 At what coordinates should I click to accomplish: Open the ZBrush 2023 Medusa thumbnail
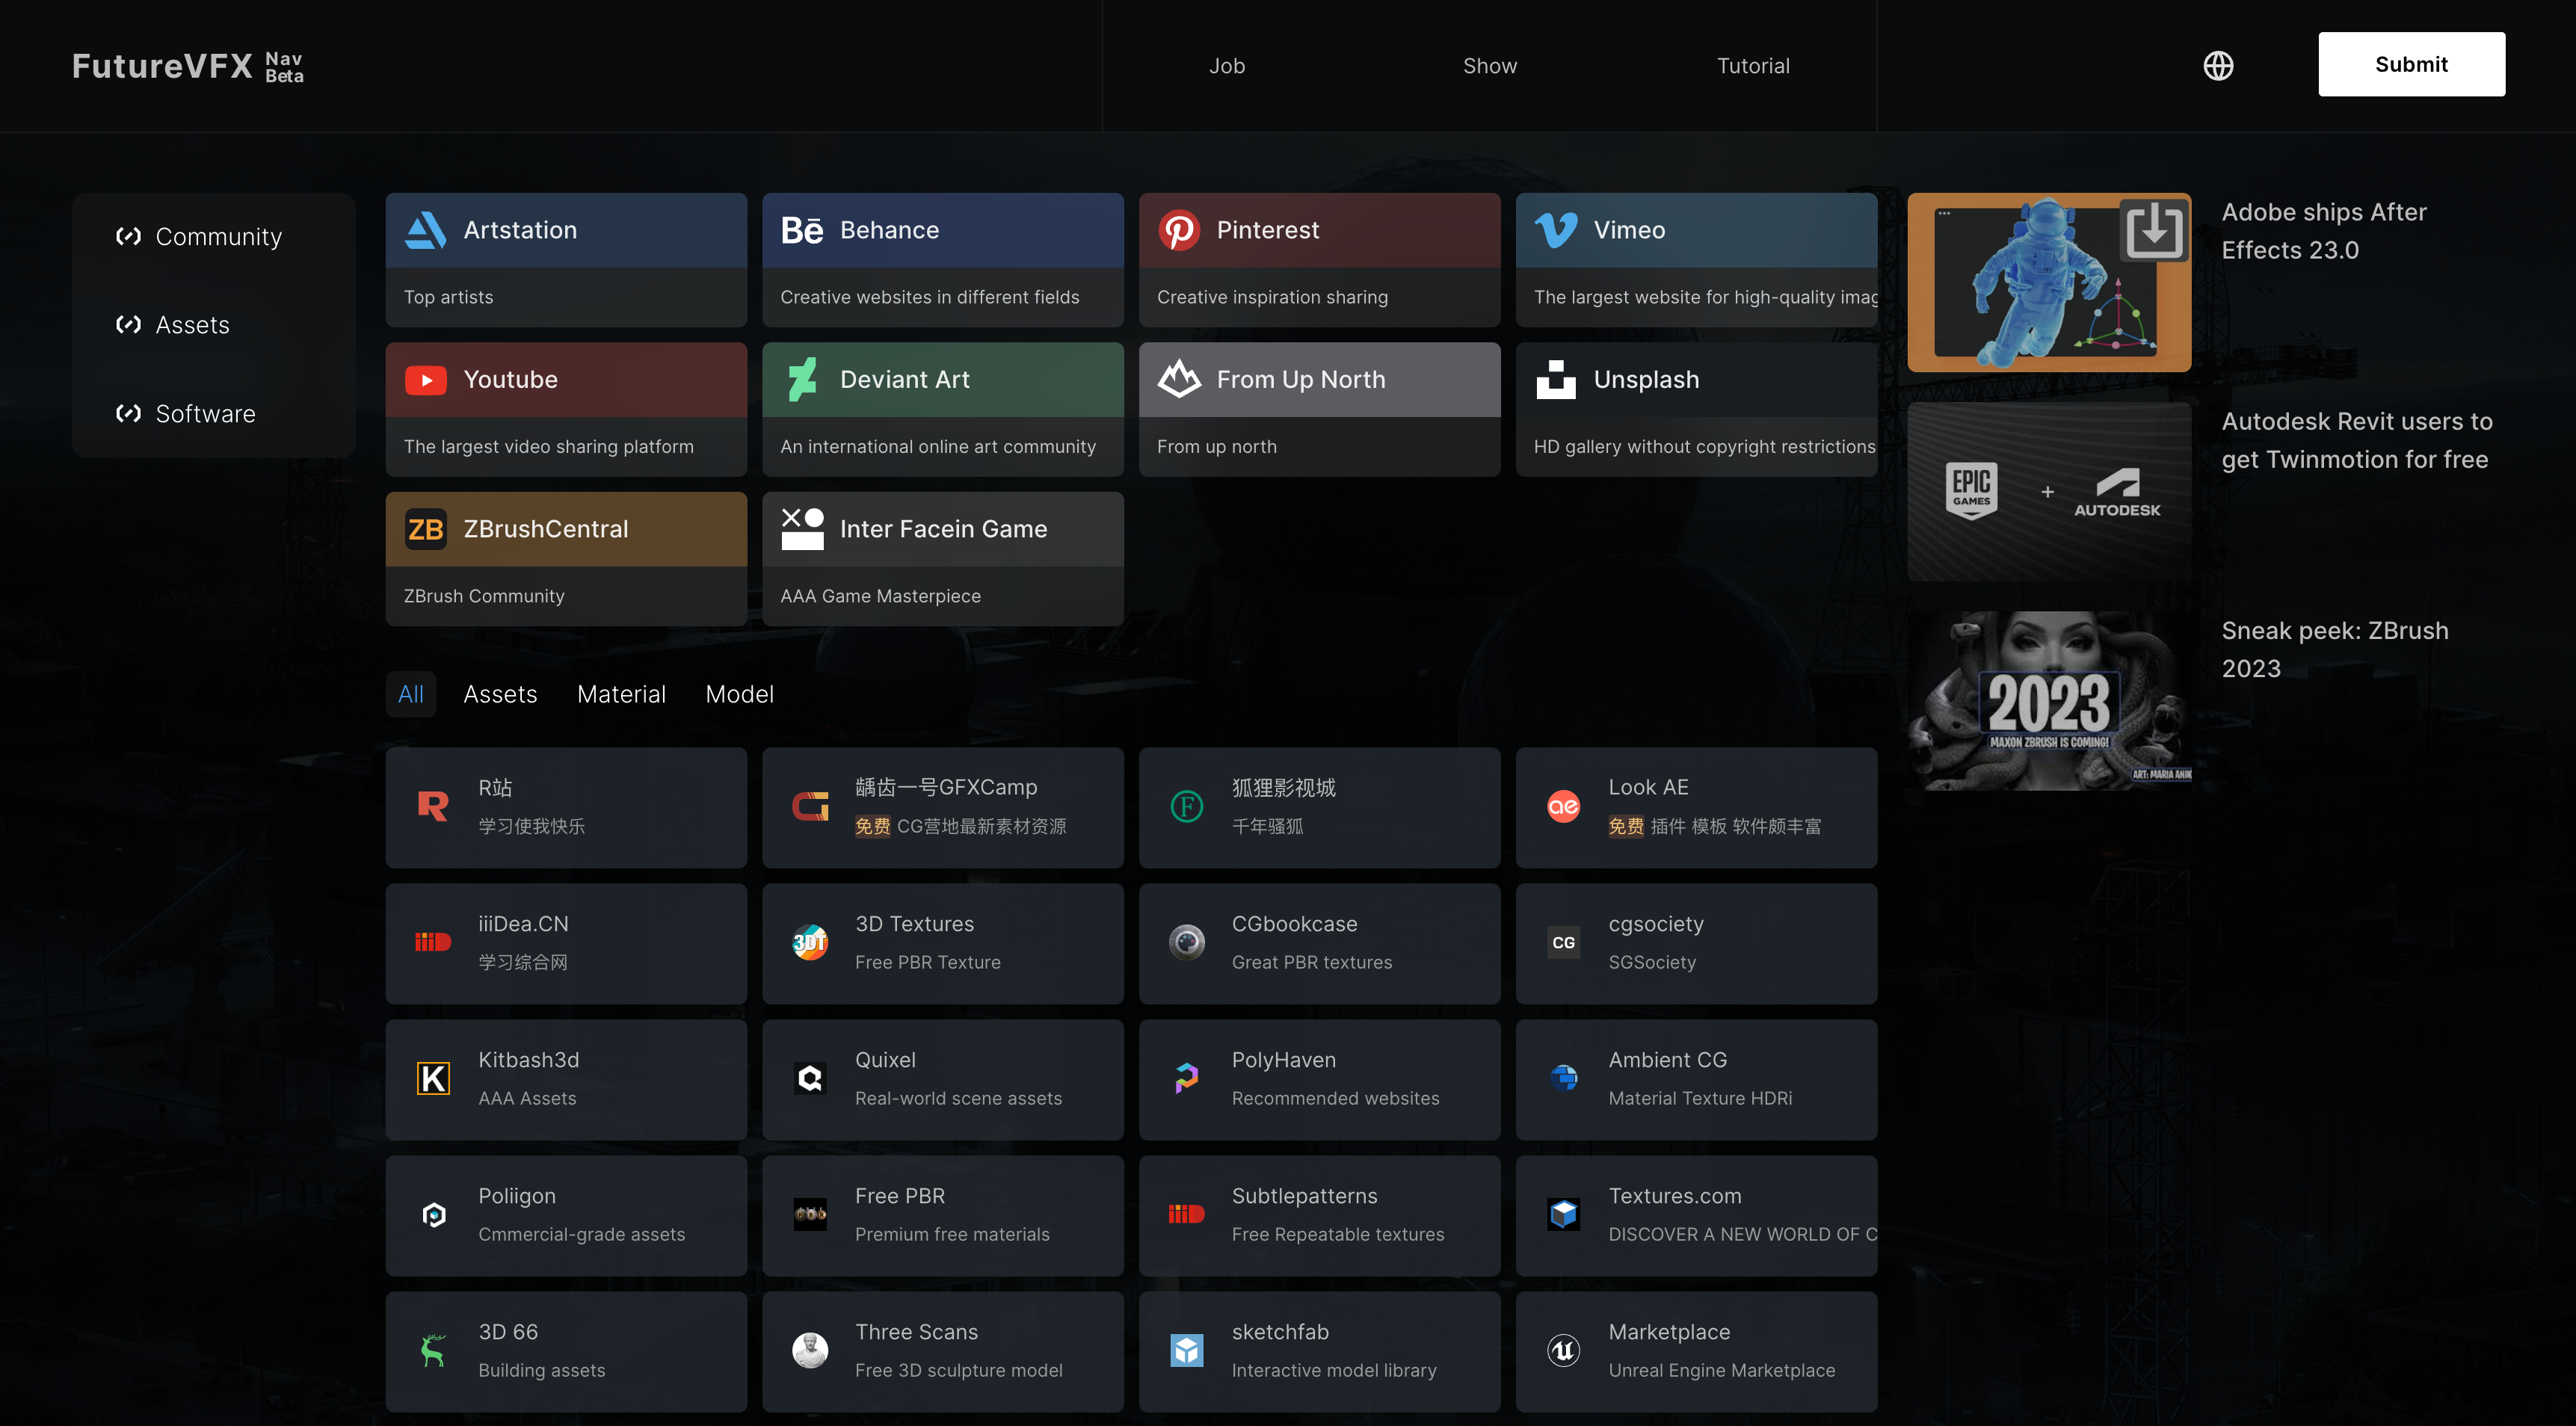click(x=2048, y=700)
